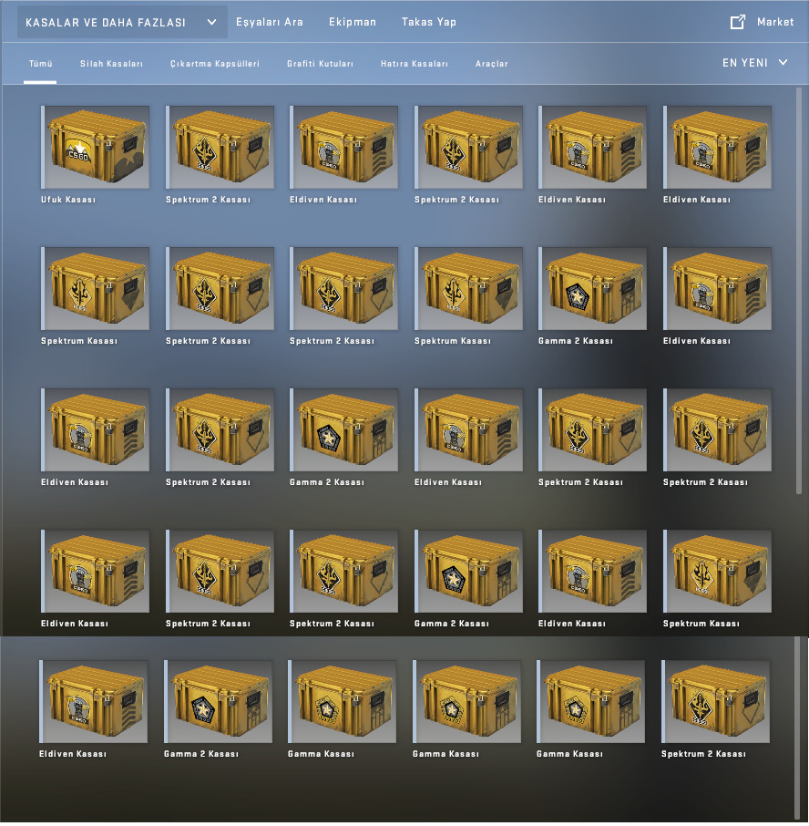Open the Takas Yap menu

429,22
